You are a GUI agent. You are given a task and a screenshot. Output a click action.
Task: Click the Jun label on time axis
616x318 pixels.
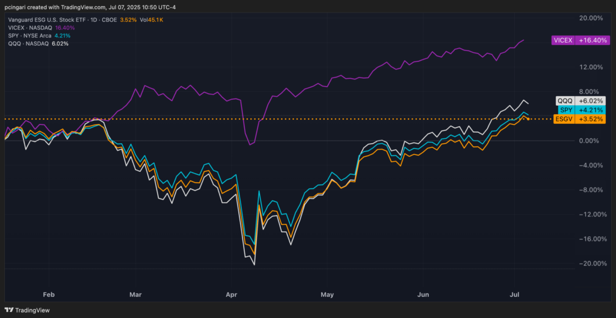tap(423, 294)
